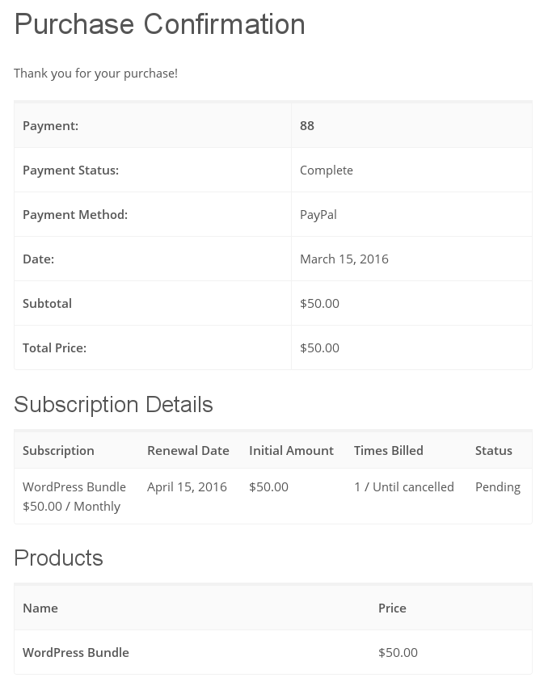The image size is (544, 682).
Task: Select the WordPress Bundle subscription entry
Action: click(x=74, y=486)
